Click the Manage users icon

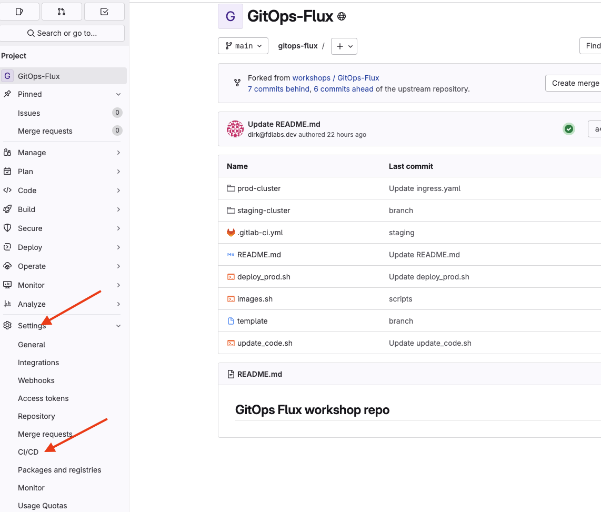click(x=7, y=152)
